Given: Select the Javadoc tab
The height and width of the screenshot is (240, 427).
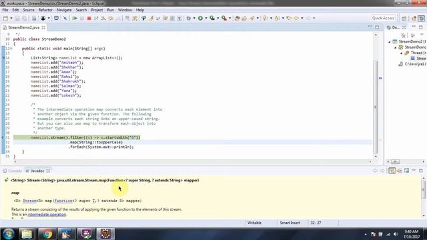Looking at the screenshot, I should (37, 171).
